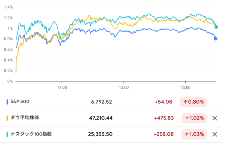
Task: Click the 13:00 time axis label
Action: (x=124, y=87)
